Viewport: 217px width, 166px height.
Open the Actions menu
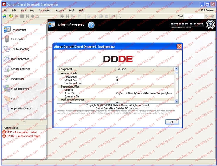coord(60,11)
